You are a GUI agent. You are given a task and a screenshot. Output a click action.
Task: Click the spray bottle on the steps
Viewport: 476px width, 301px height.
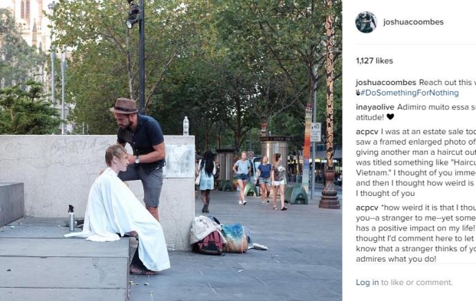pos(71,218)
